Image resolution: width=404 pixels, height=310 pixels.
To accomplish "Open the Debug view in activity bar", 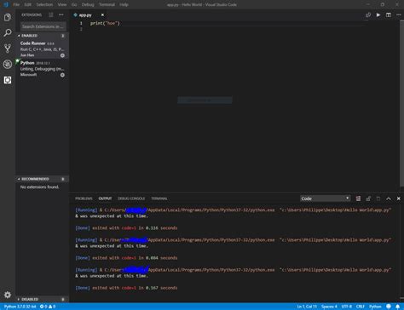I will (x=8, y=64).
